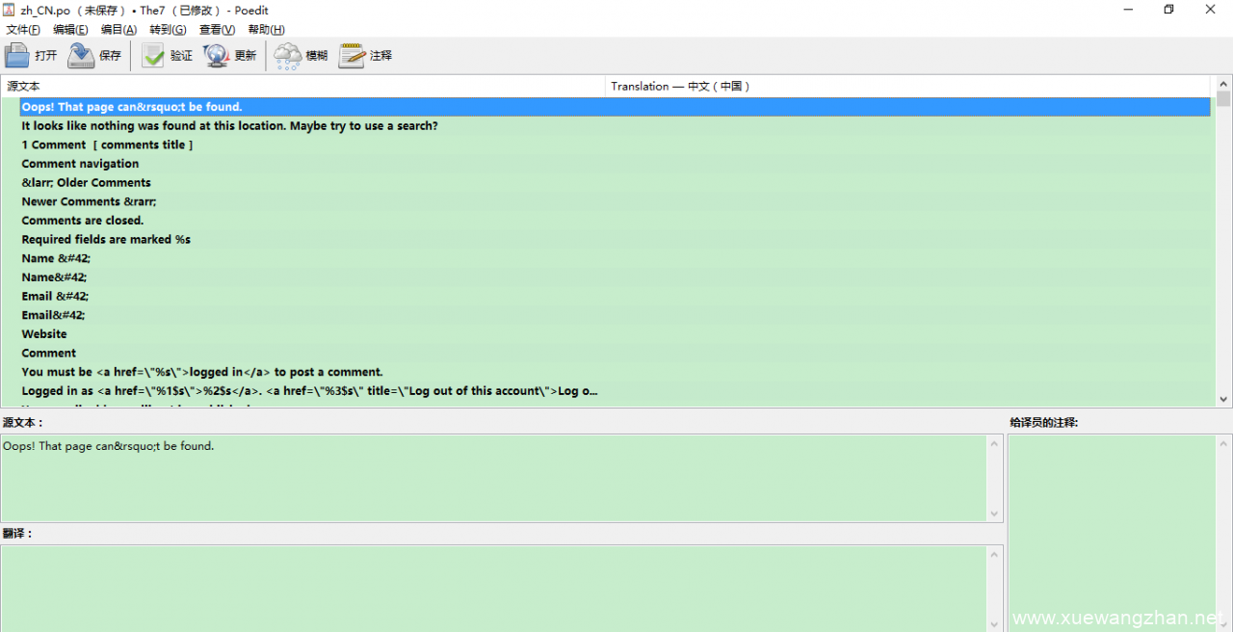Open the 文件(F) menu

coord(23,30)
